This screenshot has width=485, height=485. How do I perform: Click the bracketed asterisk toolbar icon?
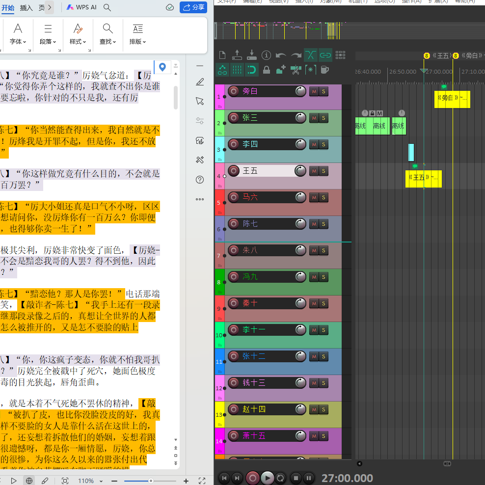pyautogui.click(x=311, y=70)
